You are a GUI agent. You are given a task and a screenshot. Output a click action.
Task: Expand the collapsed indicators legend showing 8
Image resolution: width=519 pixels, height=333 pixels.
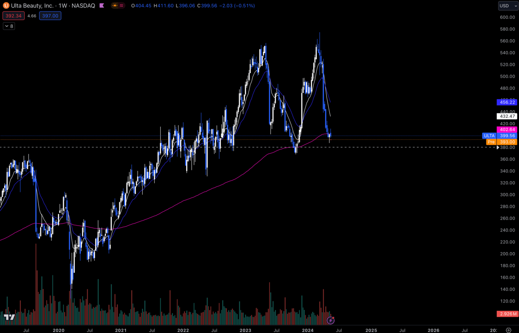click(9, 26)
